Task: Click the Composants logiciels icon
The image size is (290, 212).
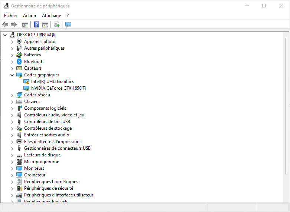Action: 19,108
